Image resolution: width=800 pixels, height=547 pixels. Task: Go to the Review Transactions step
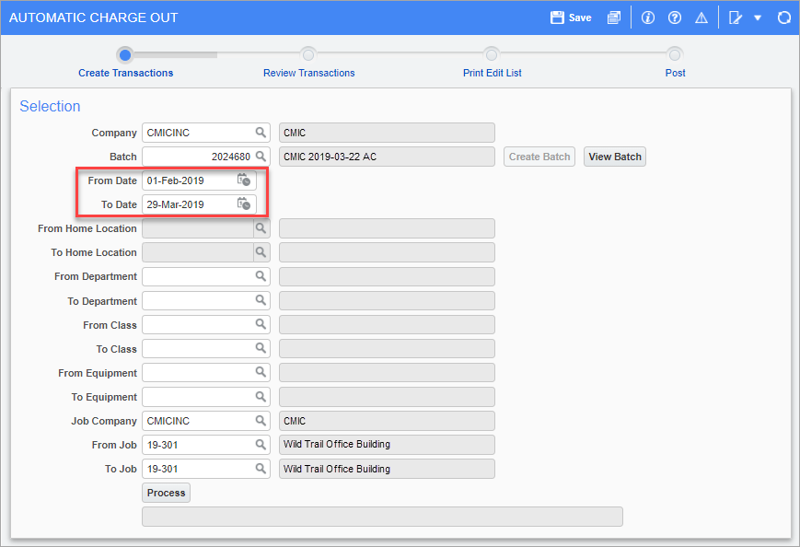point(308,55)
